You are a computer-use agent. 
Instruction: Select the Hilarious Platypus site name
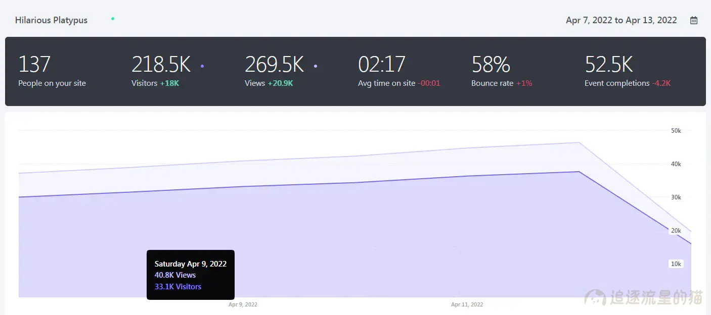[x=51, y=20]
